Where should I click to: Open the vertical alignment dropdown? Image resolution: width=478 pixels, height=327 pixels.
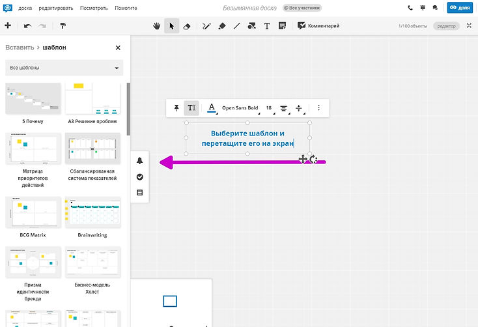click(x=300, y=108)
